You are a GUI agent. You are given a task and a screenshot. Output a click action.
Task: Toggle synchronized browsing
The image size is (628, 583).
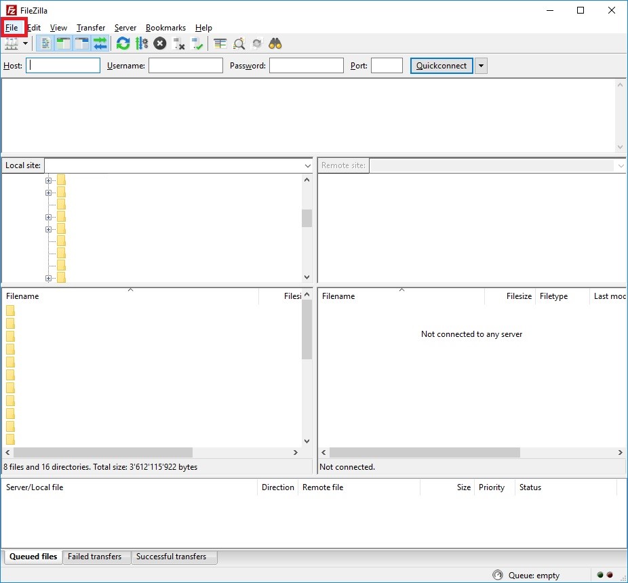(257, 43)
